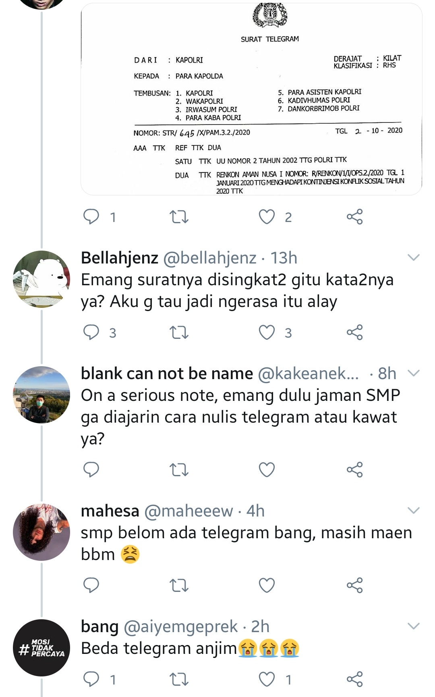Like bang's 'Beda telegram anjim' tweet
This screenshot has width=435, height=697.
click(267, 680)
